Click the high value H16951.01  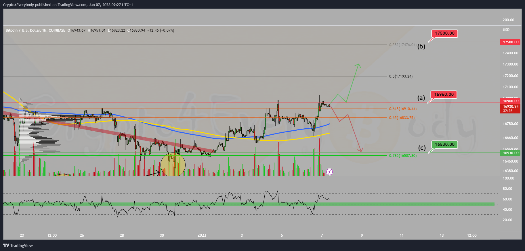96,30
